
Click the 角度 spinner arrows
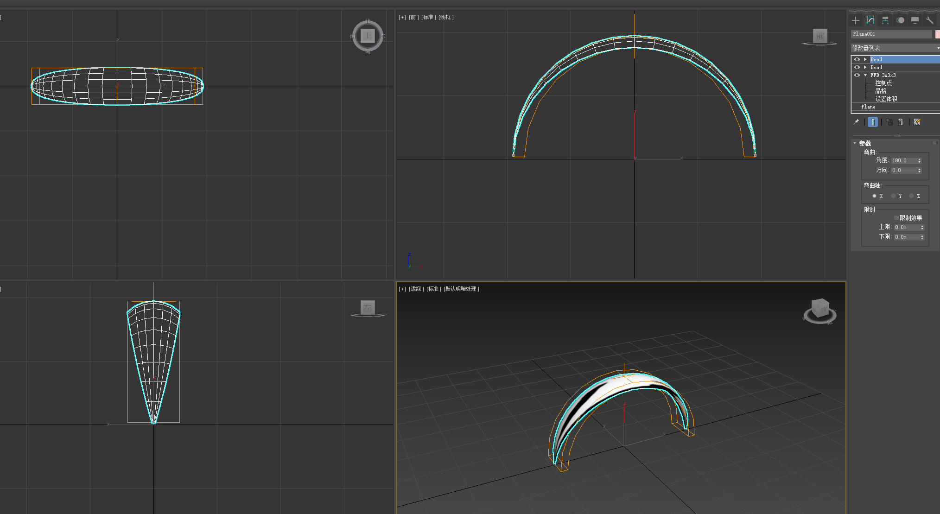920,161
